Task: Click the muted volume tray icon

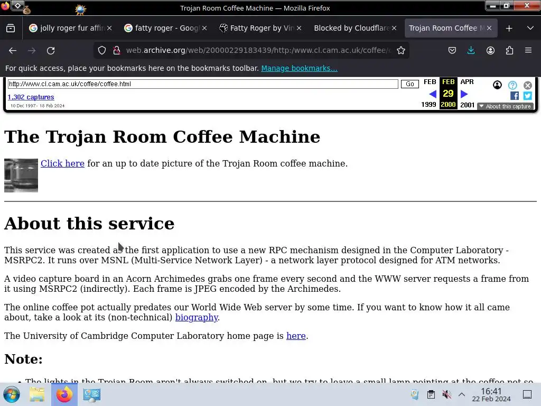Action: 447,394
